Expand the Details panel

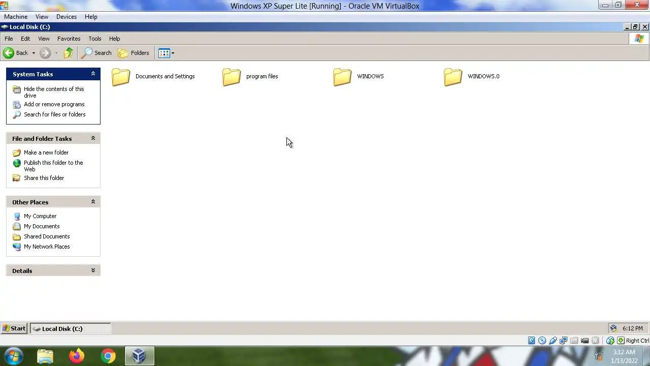click(93, 270)
